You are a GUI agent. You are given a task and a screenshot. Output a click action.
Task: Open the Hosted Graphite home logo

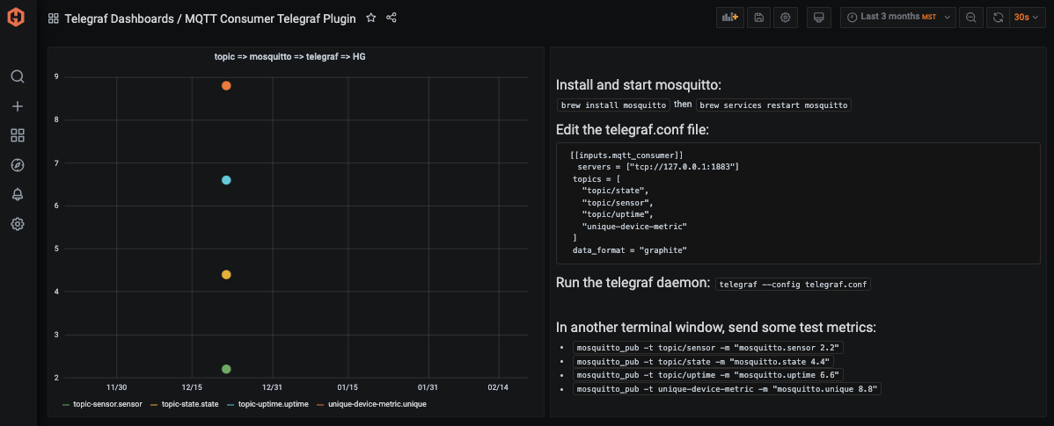(18, 18)
